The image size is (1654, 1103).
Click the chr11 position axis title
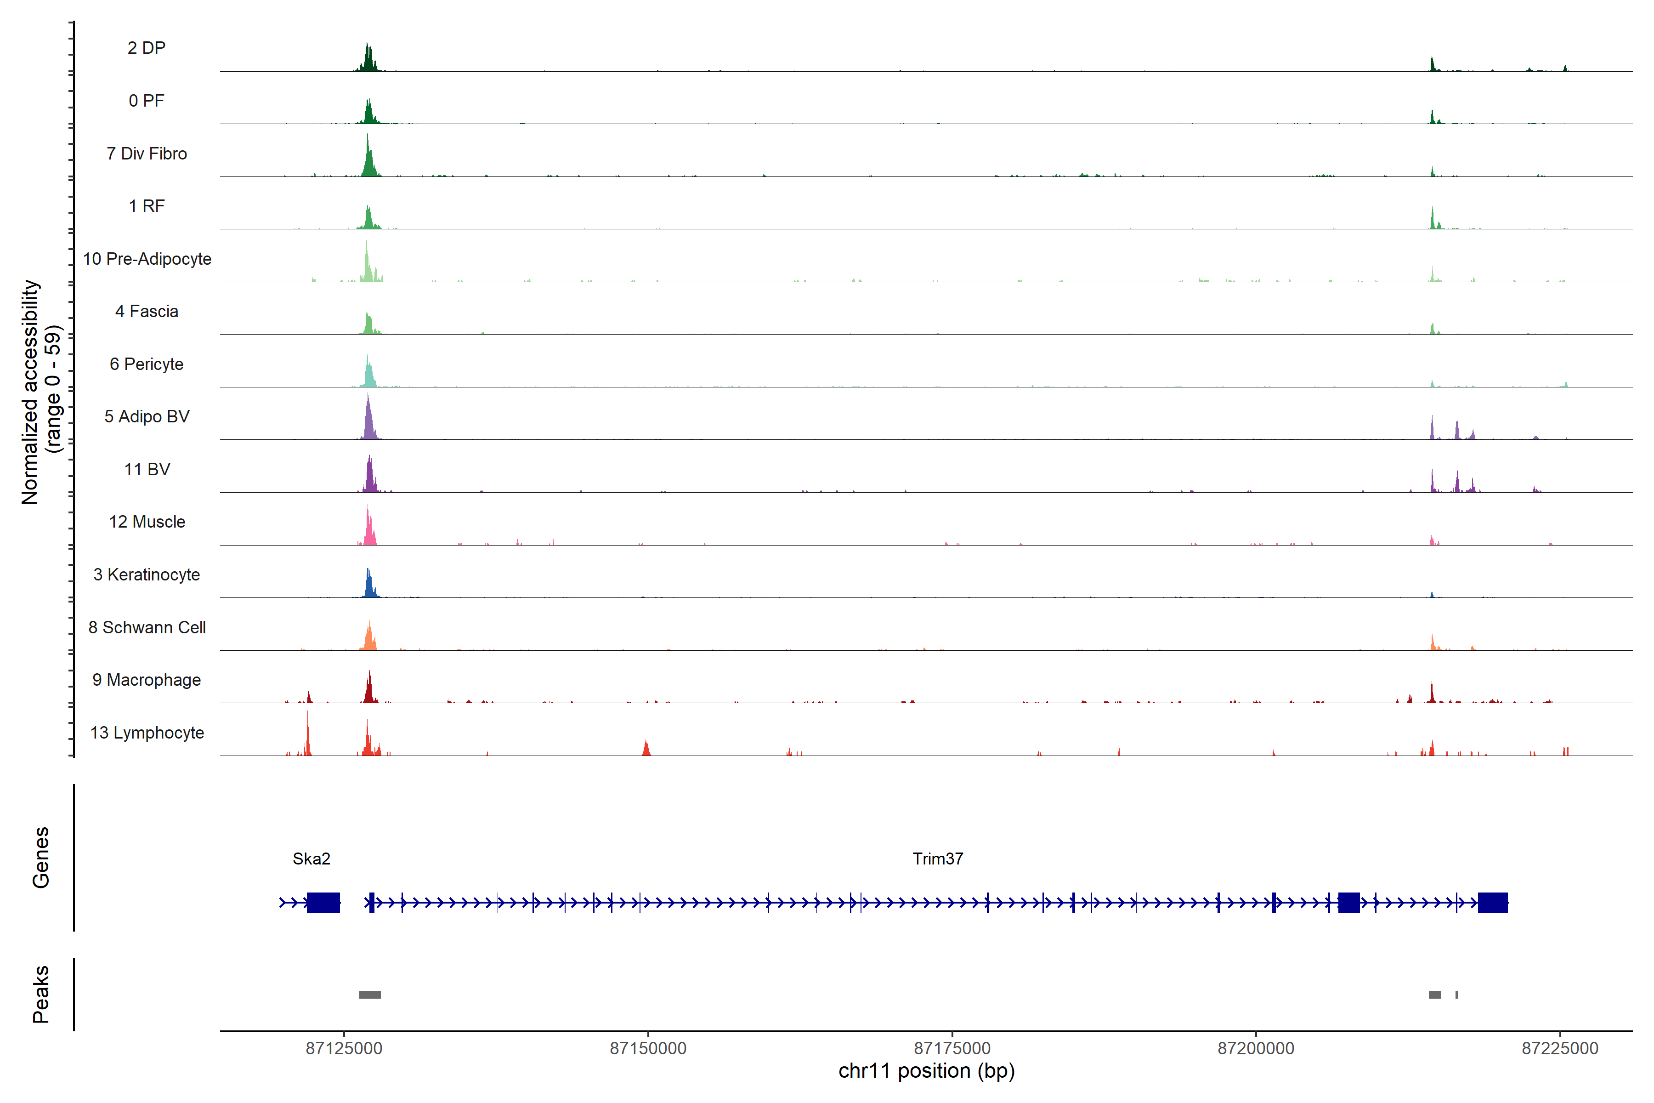coord(926,1071)
